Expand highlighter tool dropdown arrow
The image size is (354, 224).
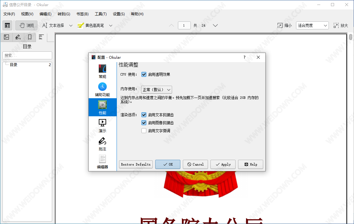(111, 25)
